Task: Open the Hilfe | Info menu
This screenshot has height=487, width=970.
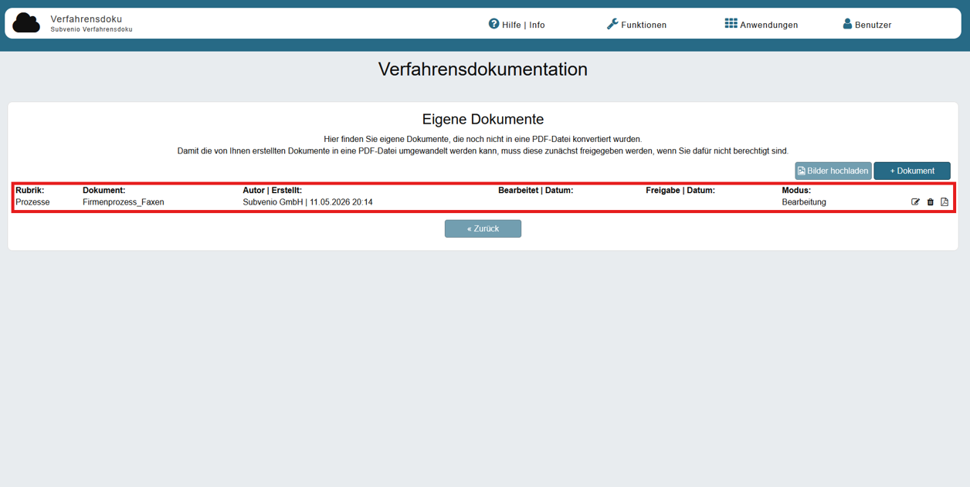Action: tap(517, 25)
